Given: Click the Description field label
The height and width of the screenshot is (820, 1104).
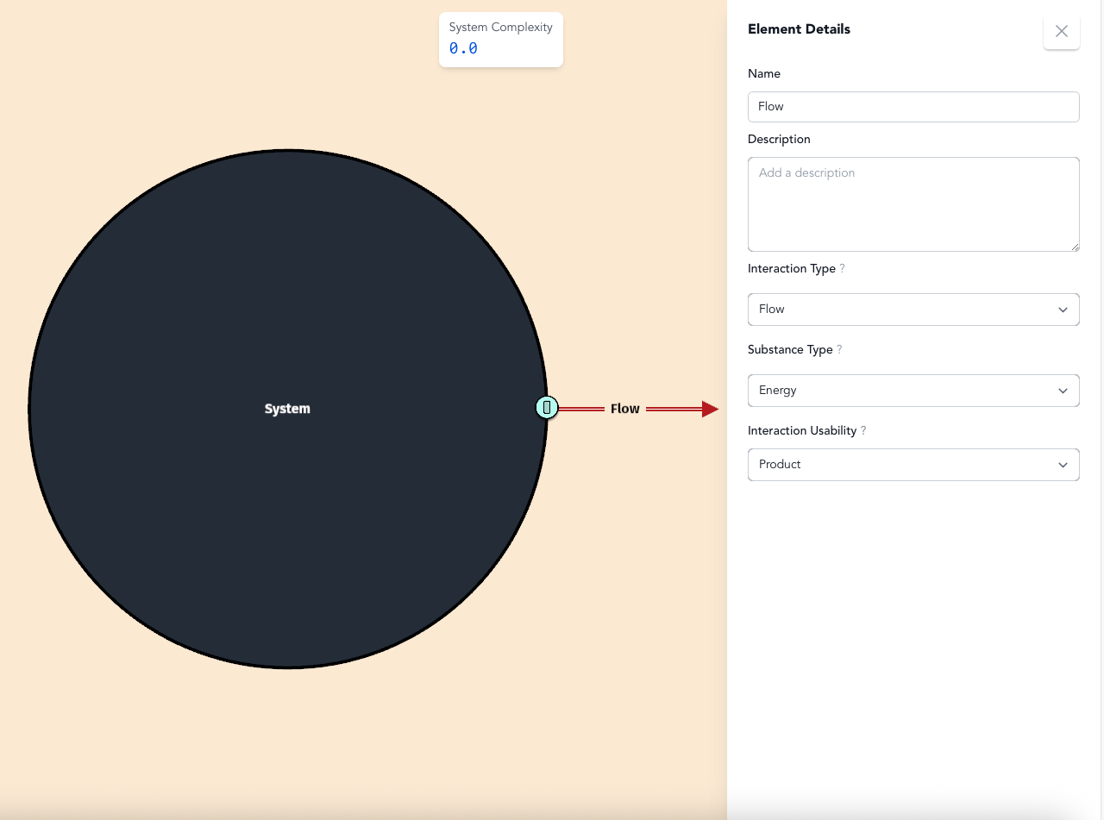Looking at the screenshot, I should pos(779,140).
